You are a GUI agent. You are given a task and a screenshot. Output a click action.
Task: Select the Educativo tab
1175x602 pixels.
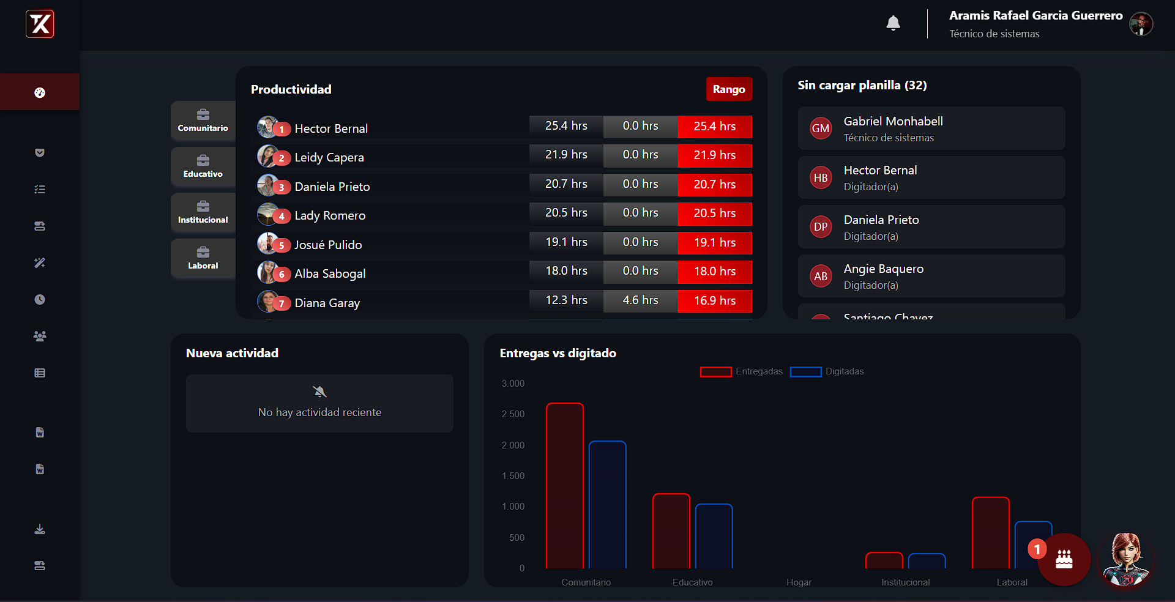pos(203,166)
